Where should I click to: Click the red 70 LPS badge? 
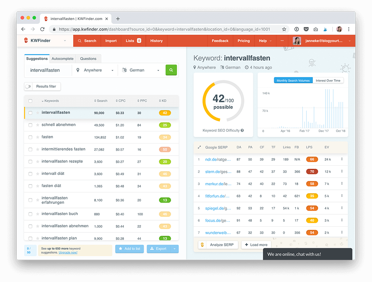(312, 172)
